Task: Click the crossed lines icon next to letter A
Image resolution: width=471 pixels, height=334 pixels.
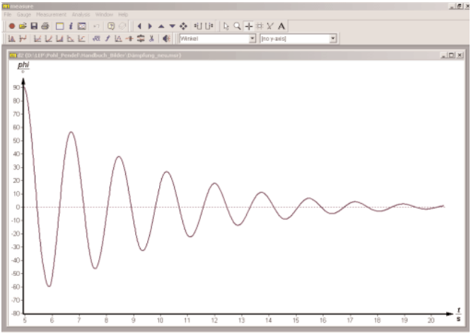Action: pyautogui.click(x=270, y=26)
